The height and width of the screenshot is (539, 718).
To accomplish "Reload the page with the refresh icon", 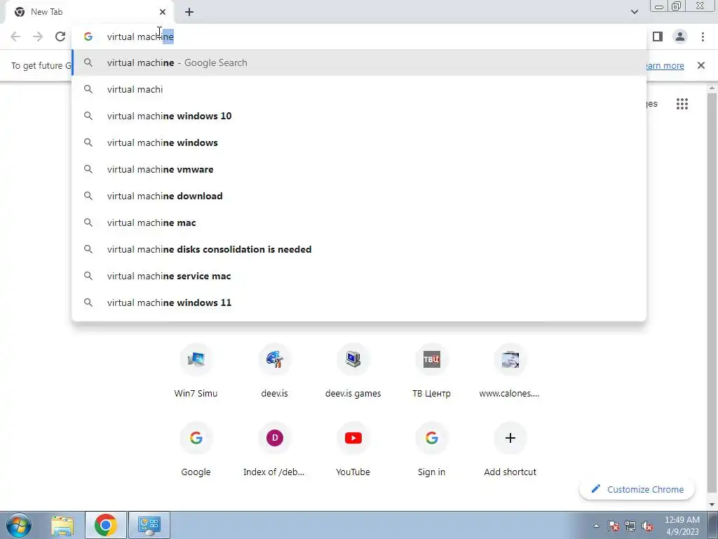I will pos(60,36).
